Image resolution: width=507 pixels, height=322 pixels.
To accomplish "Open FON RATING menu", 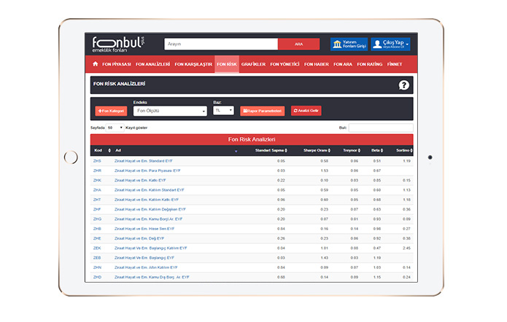I will (x=370, y=64).
